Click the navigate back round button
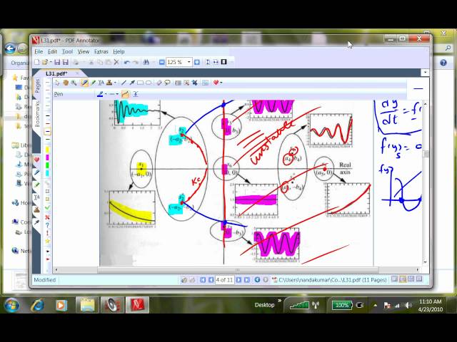The height and width of the screenshot is (342, 457). pyautogui.click(x=257, y=280)
